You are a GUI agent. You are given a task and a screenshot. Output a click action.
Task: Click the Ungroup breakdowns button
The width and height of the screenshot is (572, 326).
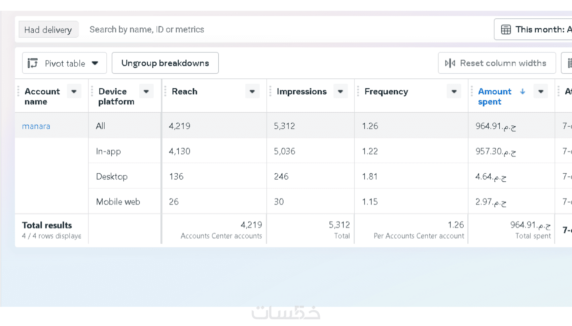(165, 63)
